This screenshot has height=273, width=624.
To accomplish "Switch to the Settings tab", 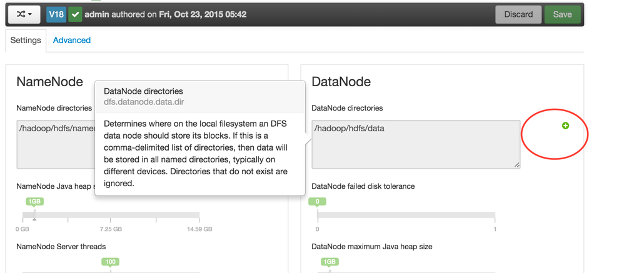I will pos(26,40).
